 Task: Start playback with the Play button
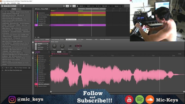click(x=67, y=6)
